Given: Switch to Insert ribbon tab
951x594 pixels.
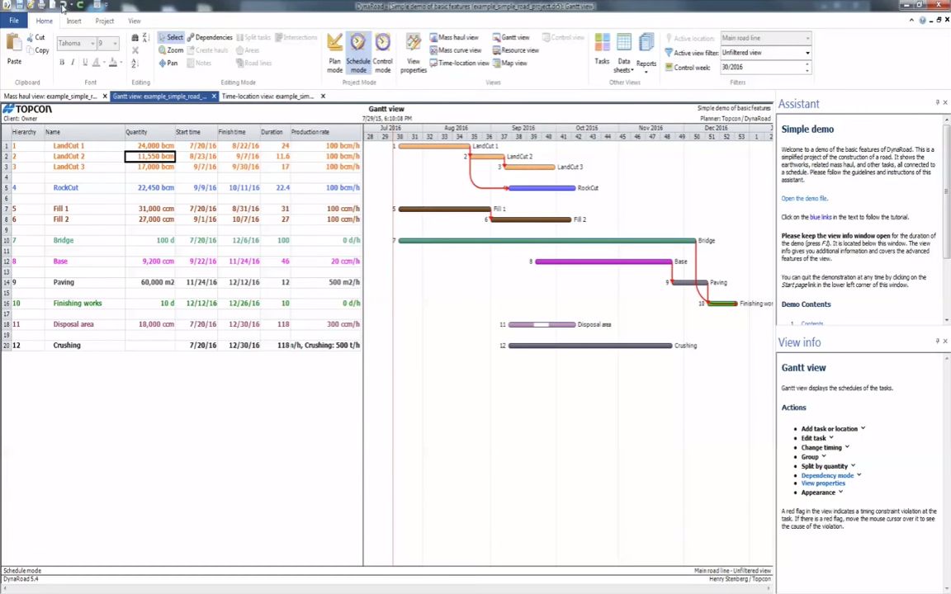Looking at the screenshot, I should (74, 21).
